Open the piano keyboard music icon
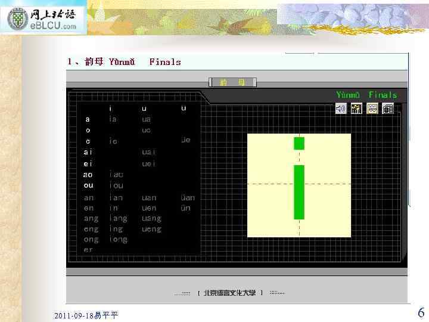 [x=356, y=109]
